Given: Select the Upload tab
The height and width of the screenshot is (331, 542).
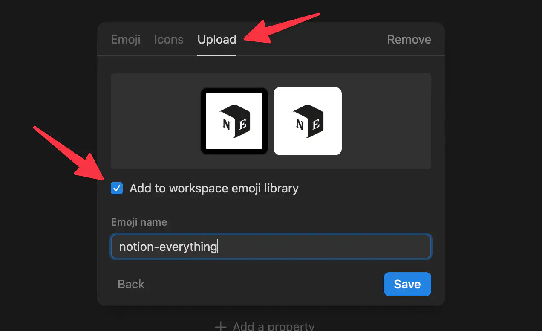Looking at the screenshot, I should pos(217,40).
